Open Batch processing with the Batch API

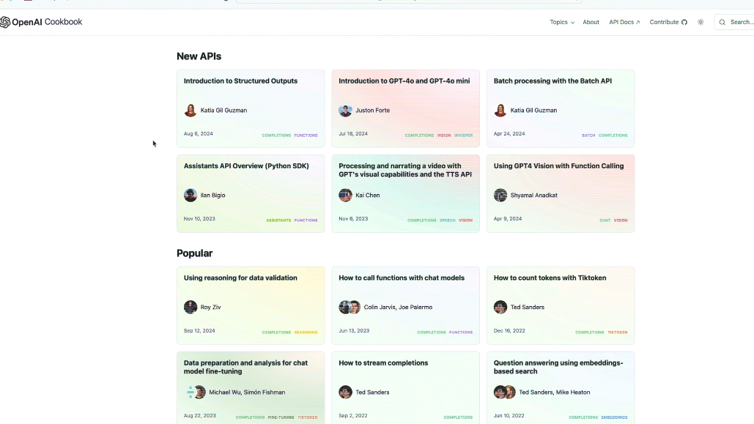pyautogui.click(x=561, y=108)
